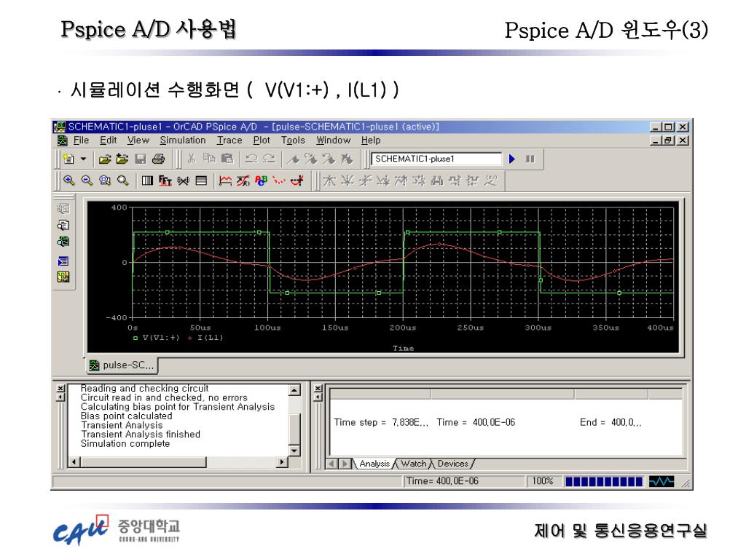This screenshot has width=746, height=559.
Task: Click the Open file folder icon
Action: (105, 159)
